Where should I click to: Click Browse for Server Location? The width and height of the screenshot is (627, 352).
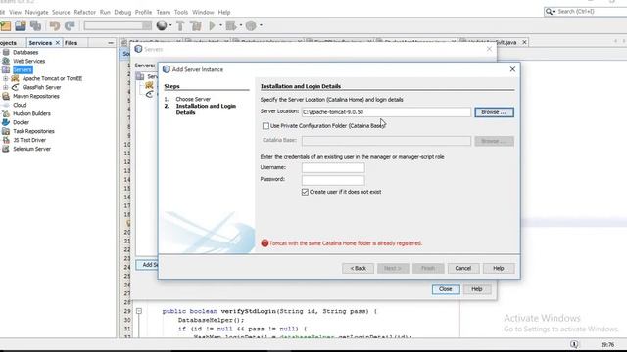point(494,112)
